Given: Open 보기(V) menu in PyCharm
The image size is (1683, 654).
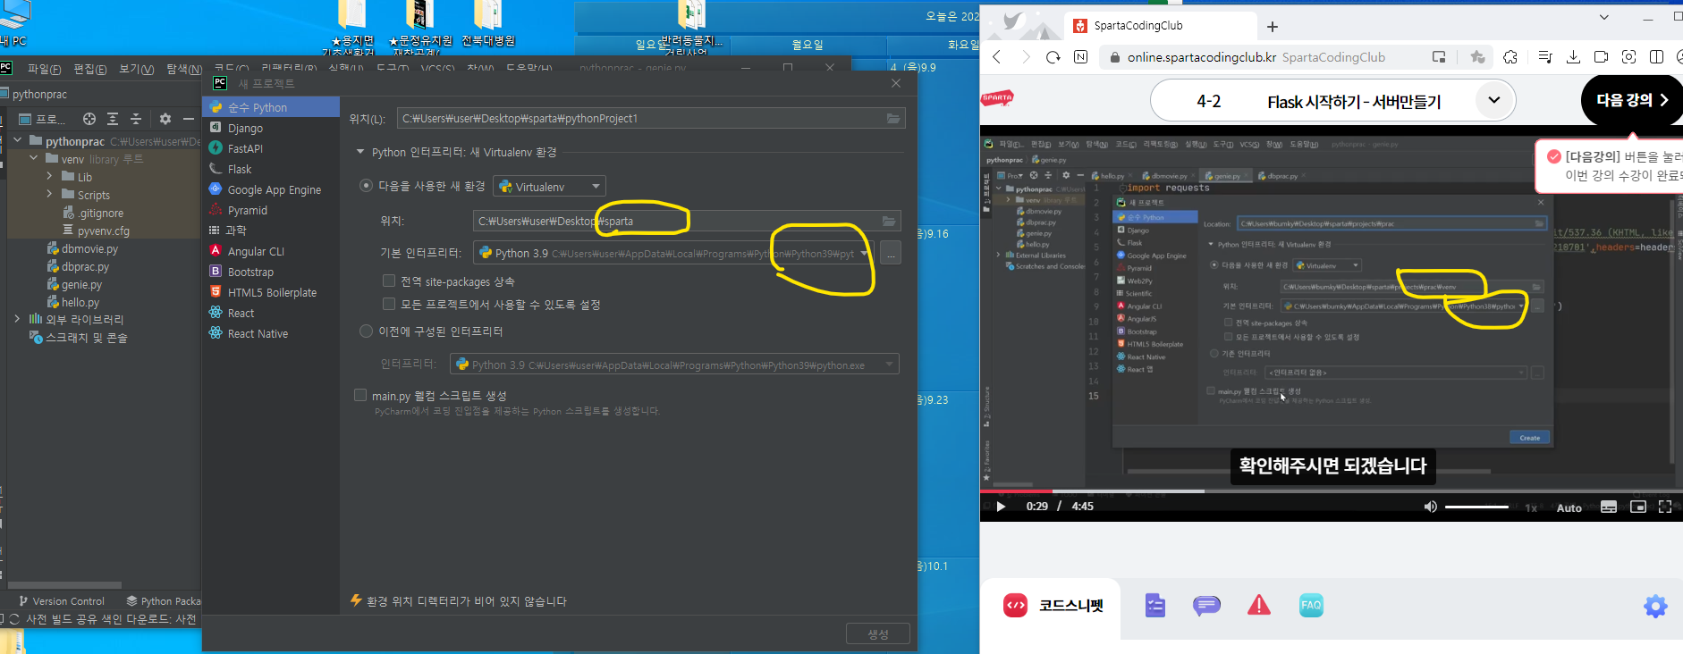Looking at the screenshot, I should [x=136, y=69].
